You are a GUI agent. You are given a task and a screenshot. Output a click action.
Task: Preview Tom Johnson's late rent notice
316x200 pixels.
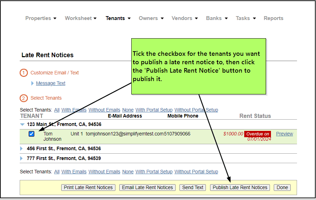[284, 134]
